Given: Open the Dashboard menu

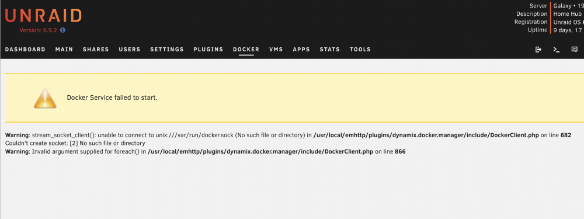Looking at the screenshot, I should [x=25, y=49].
